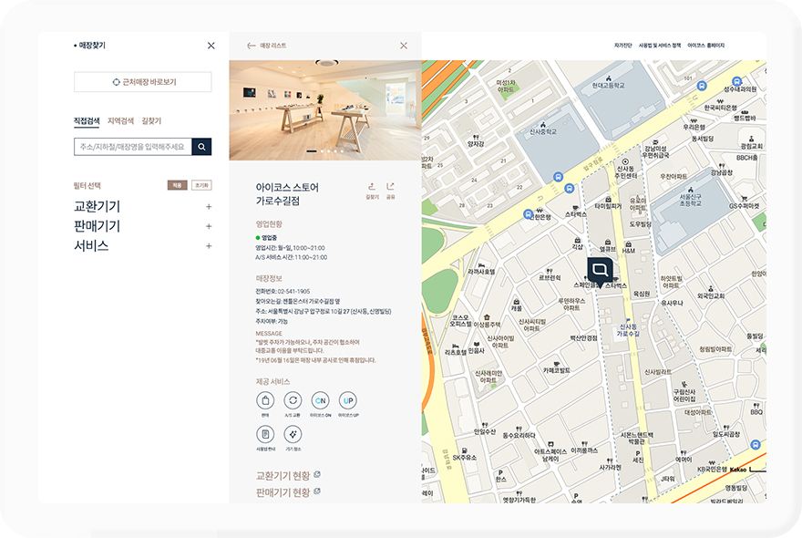Go back to 매장 리스트 store list

266,46
